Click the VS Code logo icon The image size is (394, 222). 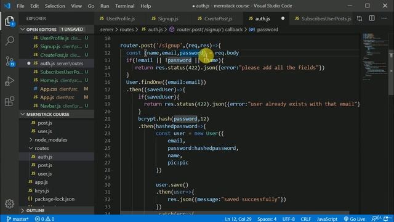tap(7, 6)
